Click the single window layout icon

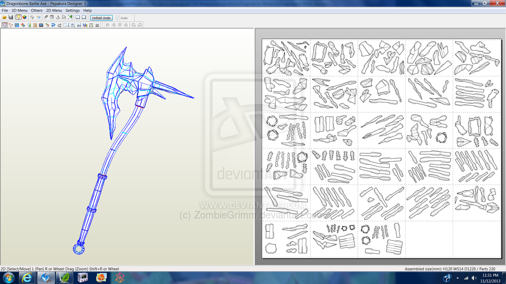pos(84,17)
